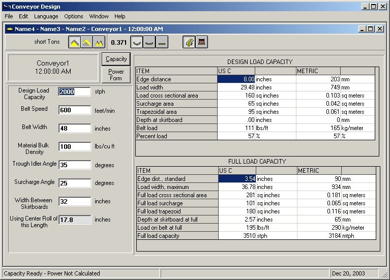Click the Full load surcharge 101 value
This screenshot has height=280, width=390.
[x=237, y=203]
